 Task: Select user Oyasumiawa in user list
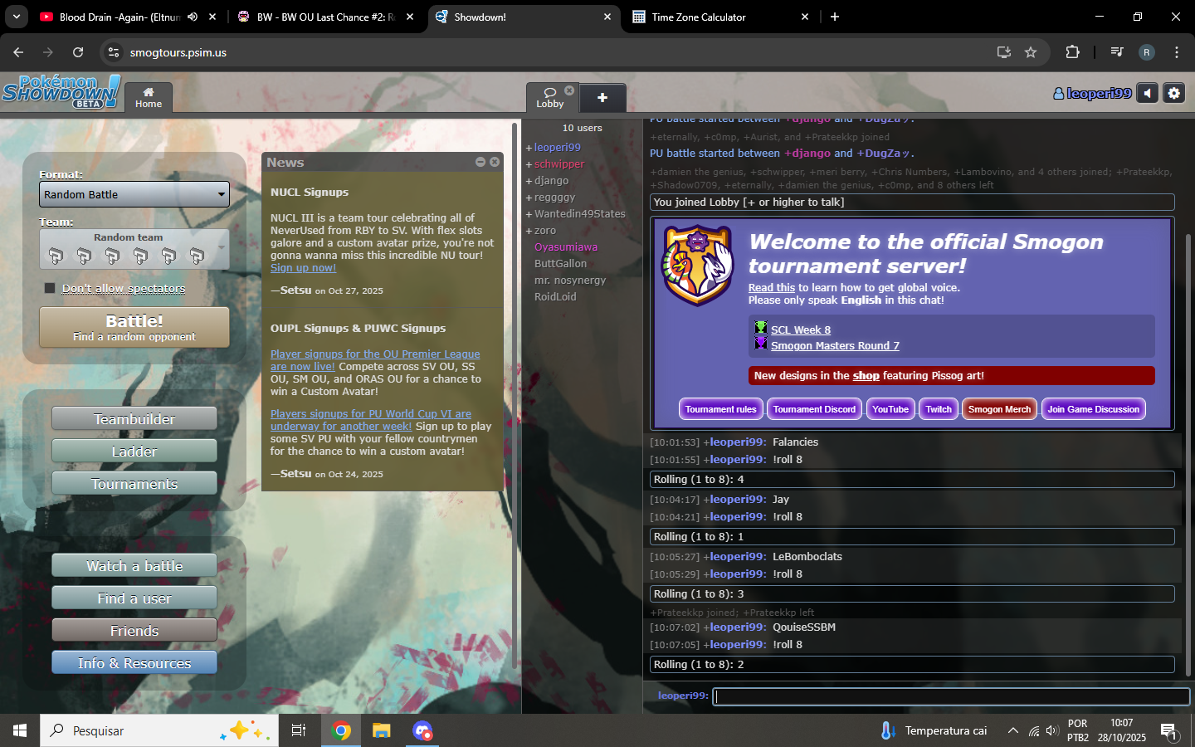tap(566, 247)
